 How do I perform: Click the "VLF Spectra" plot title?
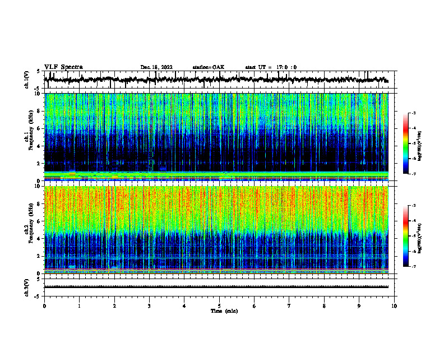coord(63,67)
